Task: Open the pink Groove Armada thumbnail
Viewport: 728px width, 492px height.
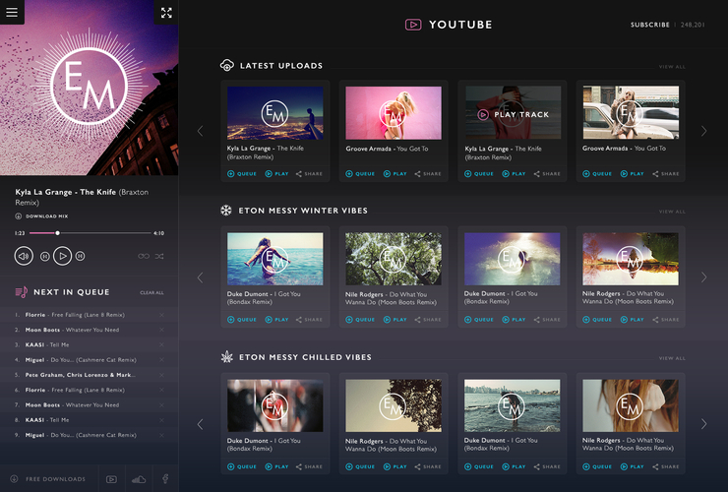Action: [394, 113]
